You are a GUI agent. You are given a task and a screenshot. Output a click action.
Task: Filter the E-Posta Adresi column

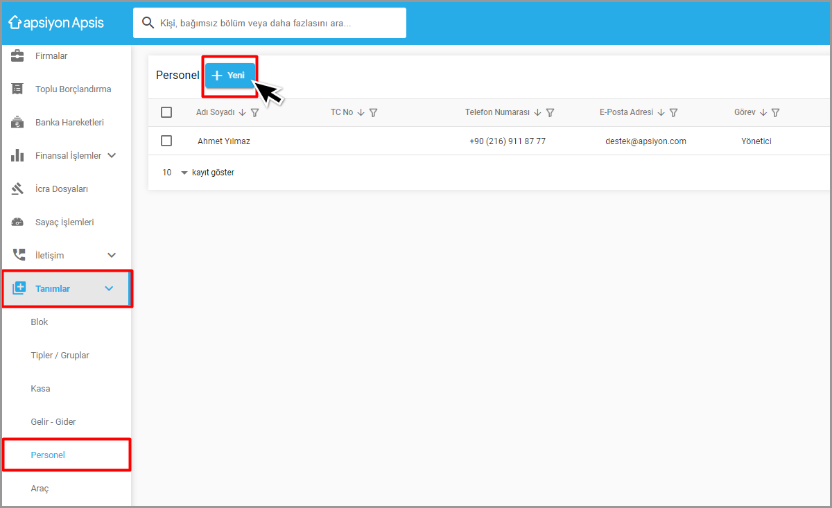(x=673, y=112)
